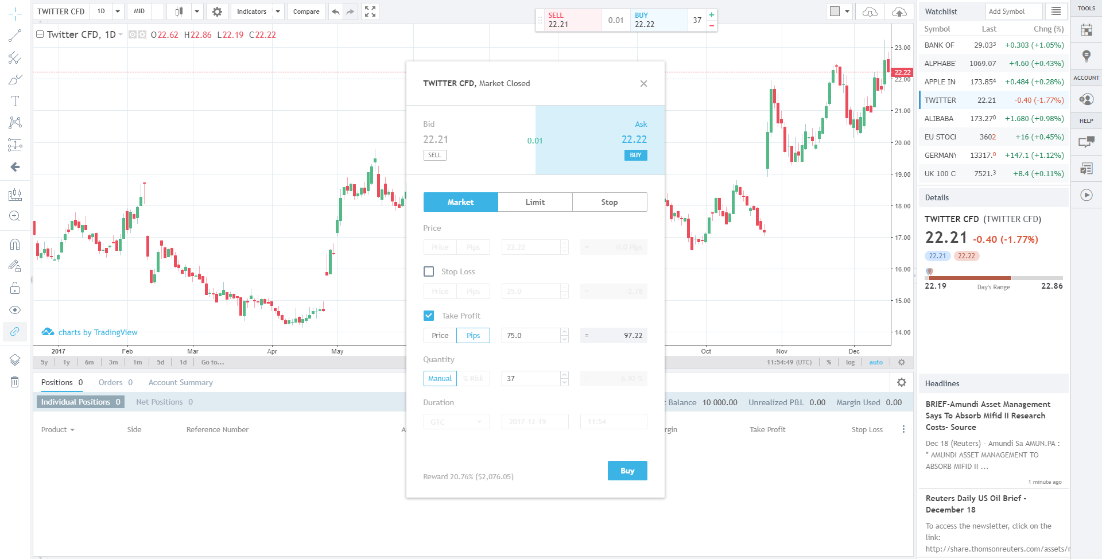Image resolution: width=1102 pixels, height=559 pixels.
Task: Select the crosshair cursor tool
Action: [15, 14]
